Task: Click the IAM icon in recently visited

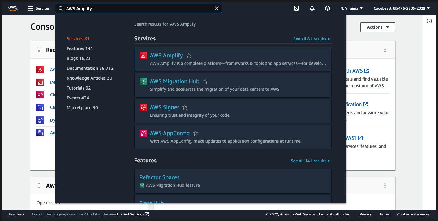Action: click(x=40, y=82)
